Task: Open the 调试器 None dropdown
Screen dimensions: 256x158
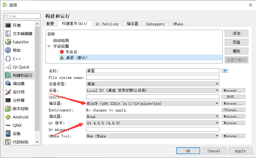Action: pos(153,116)
